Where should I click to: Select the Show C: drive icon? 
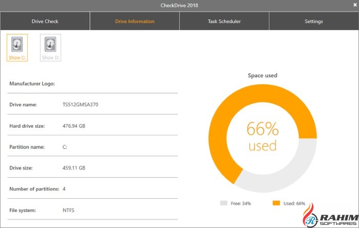pyautogui.click(x=17, y=47)
